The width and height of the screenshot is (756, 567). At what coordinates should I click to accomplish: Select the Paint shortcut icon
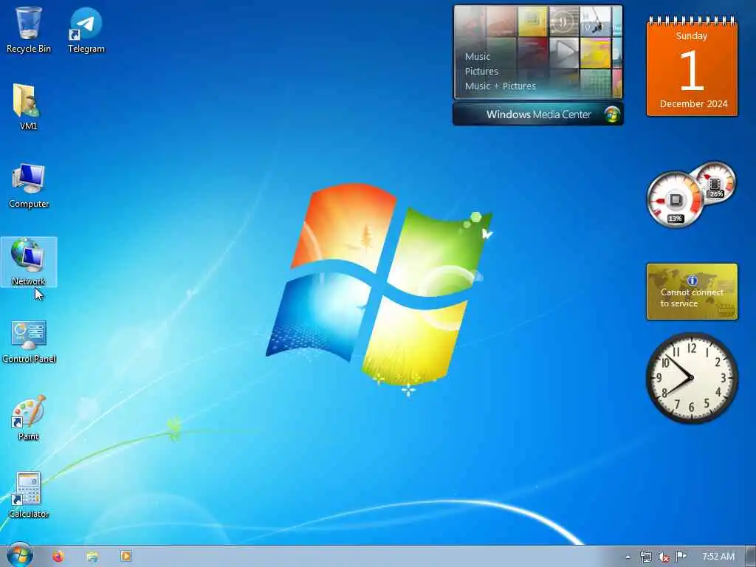[x=29, y=418]
